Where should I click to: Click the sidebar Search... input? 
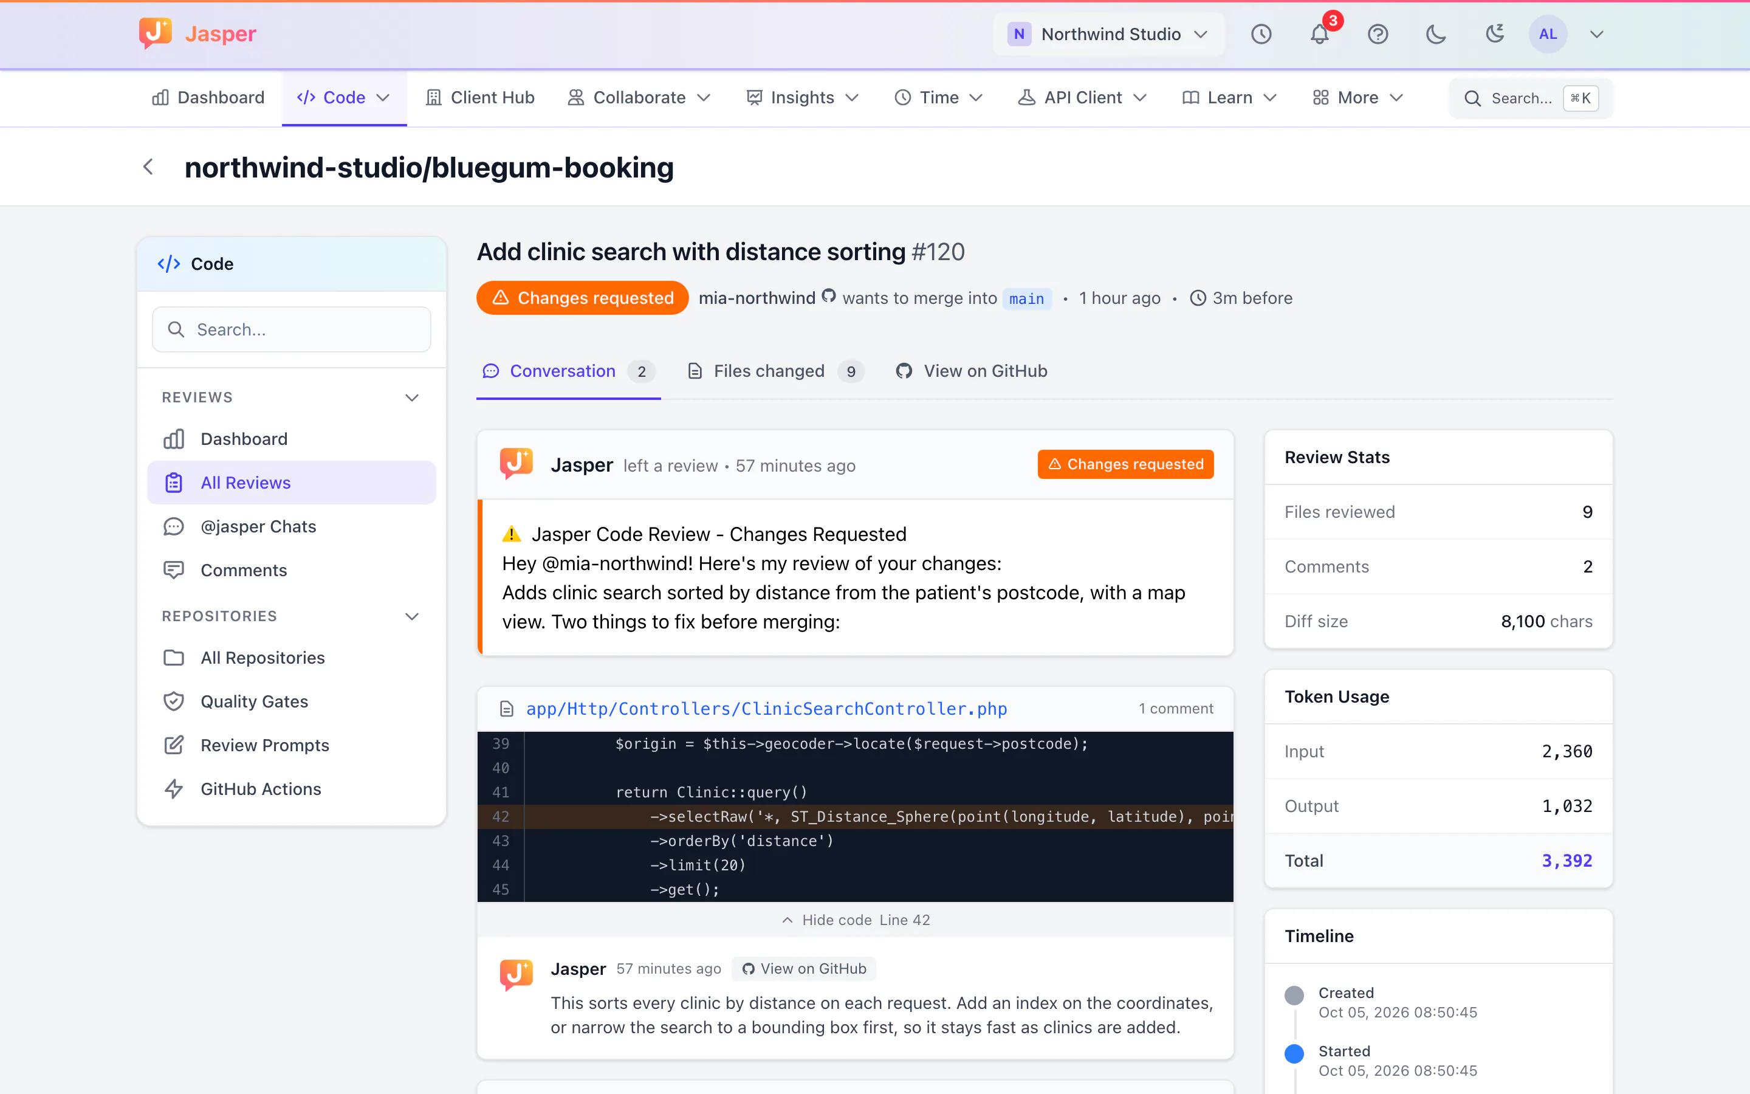click(x=292, y=329)
